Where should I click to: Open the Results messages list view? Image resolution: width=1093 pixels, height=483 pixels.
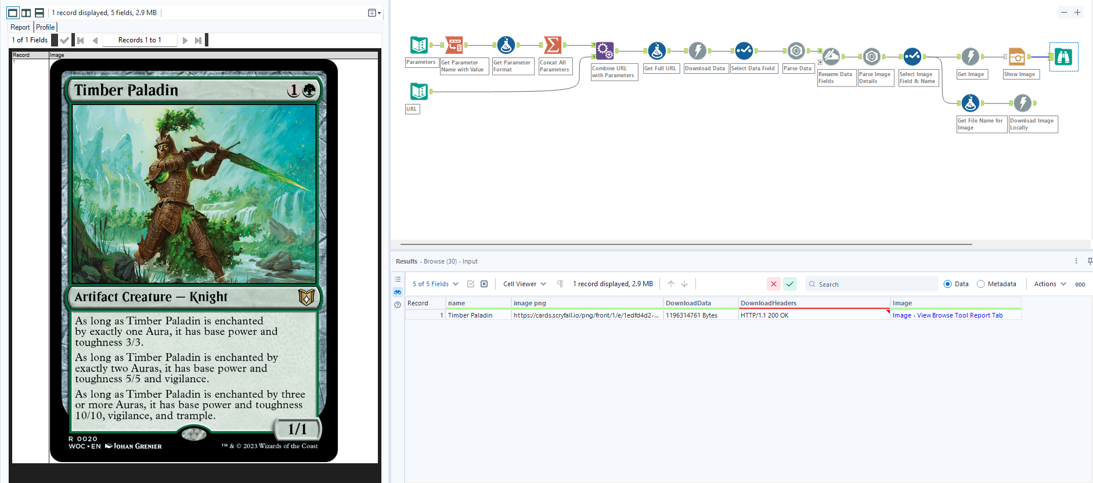pyautogui.click(x=398, y=279)
